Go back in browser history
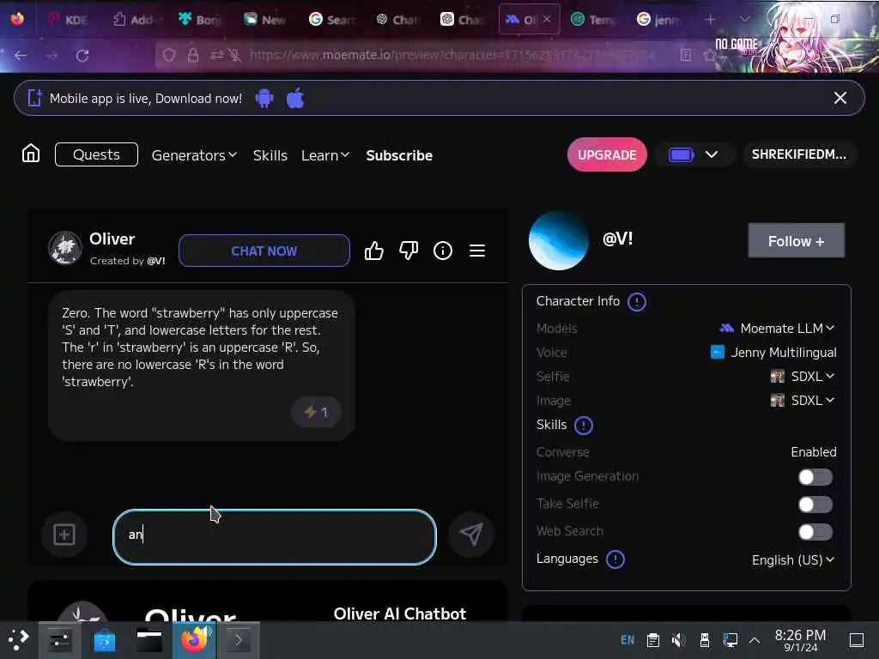879x659 pixels. pyautogui.click(x=21, y=56)
